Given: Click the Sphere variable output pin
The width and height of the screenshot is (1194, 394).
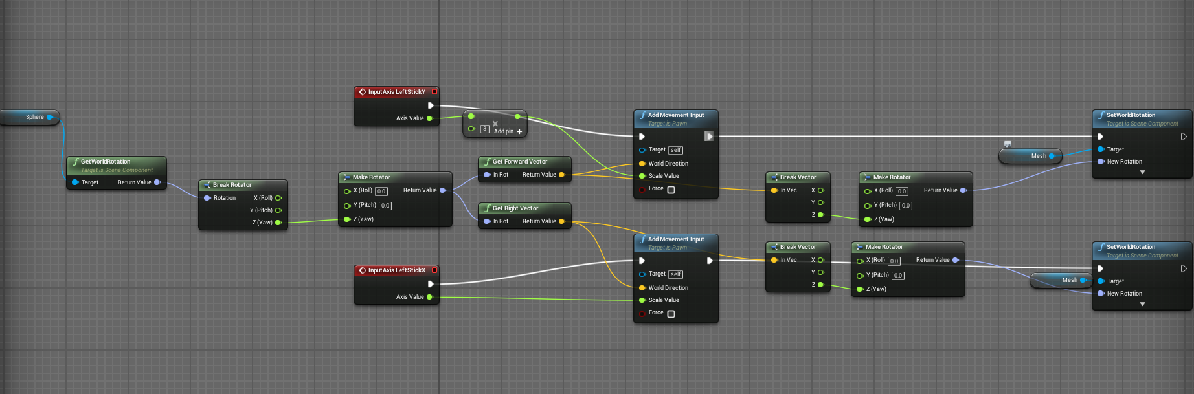Looking at the screenshot, I should pyautogui.click(x=50, y=117).
